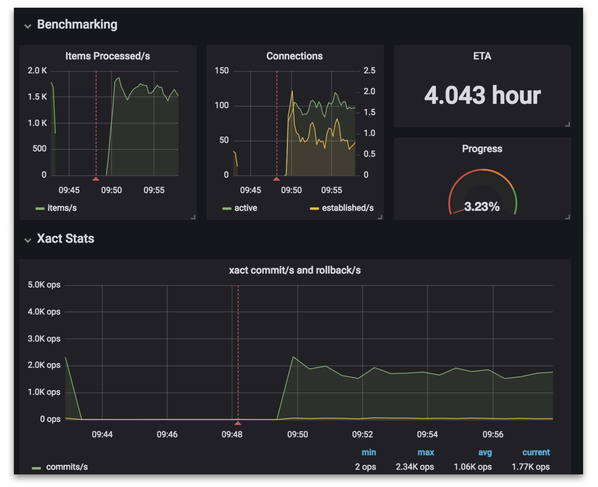Click annotation marker in Connections chart
Image resolution: width=598 pixels, height=487 pixels.
click(x=277, y=179)
